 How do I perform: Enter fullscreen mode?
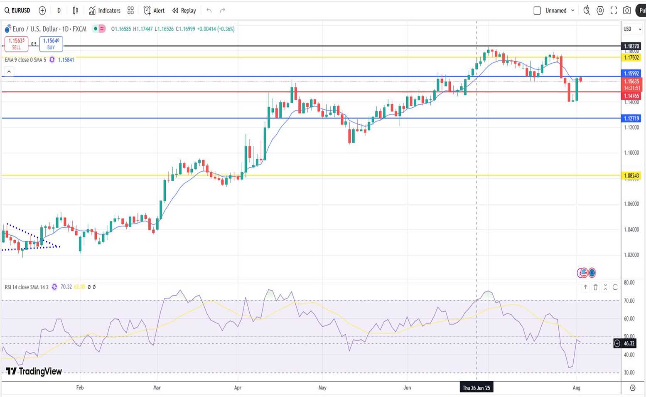pyautogui.click(x=614, y=10)
